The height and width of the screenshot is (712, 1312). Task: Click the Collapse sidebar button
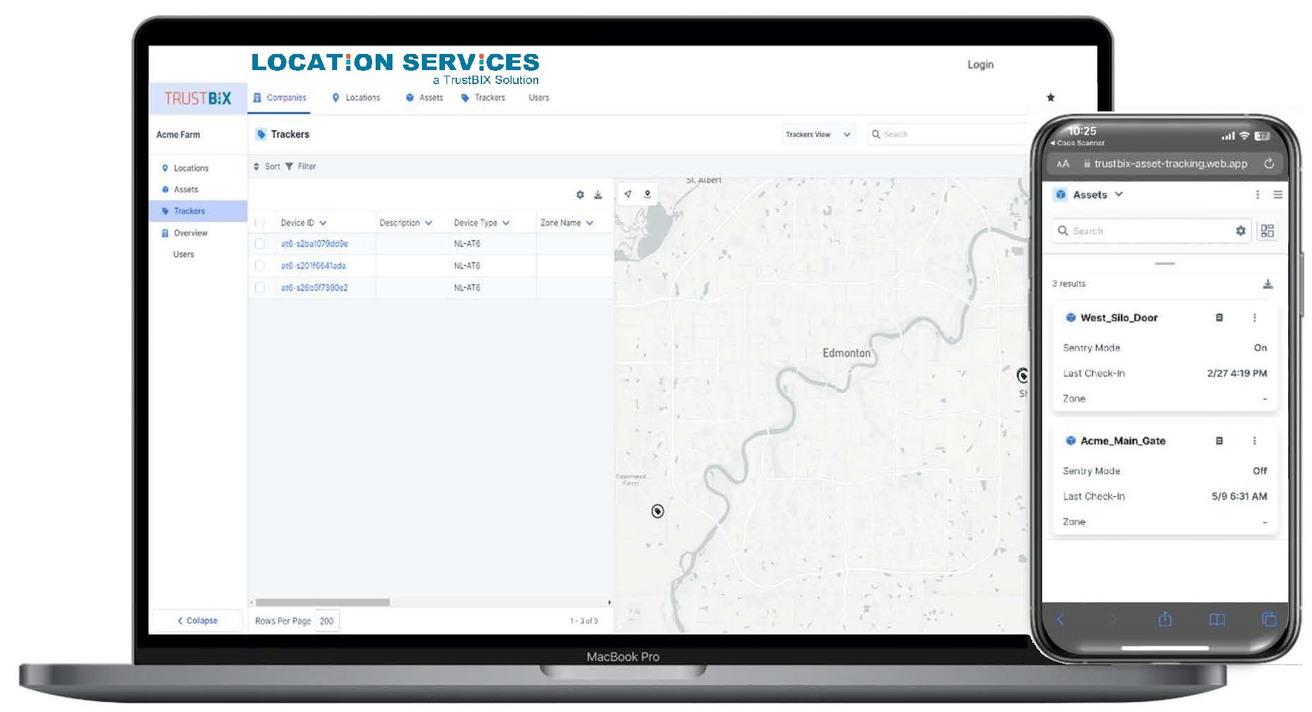coord(198,620)
